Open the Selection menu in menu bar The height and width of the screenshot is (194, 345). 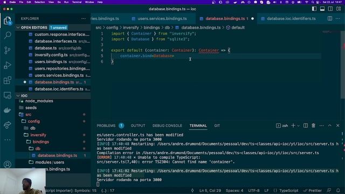click(39, 2)
